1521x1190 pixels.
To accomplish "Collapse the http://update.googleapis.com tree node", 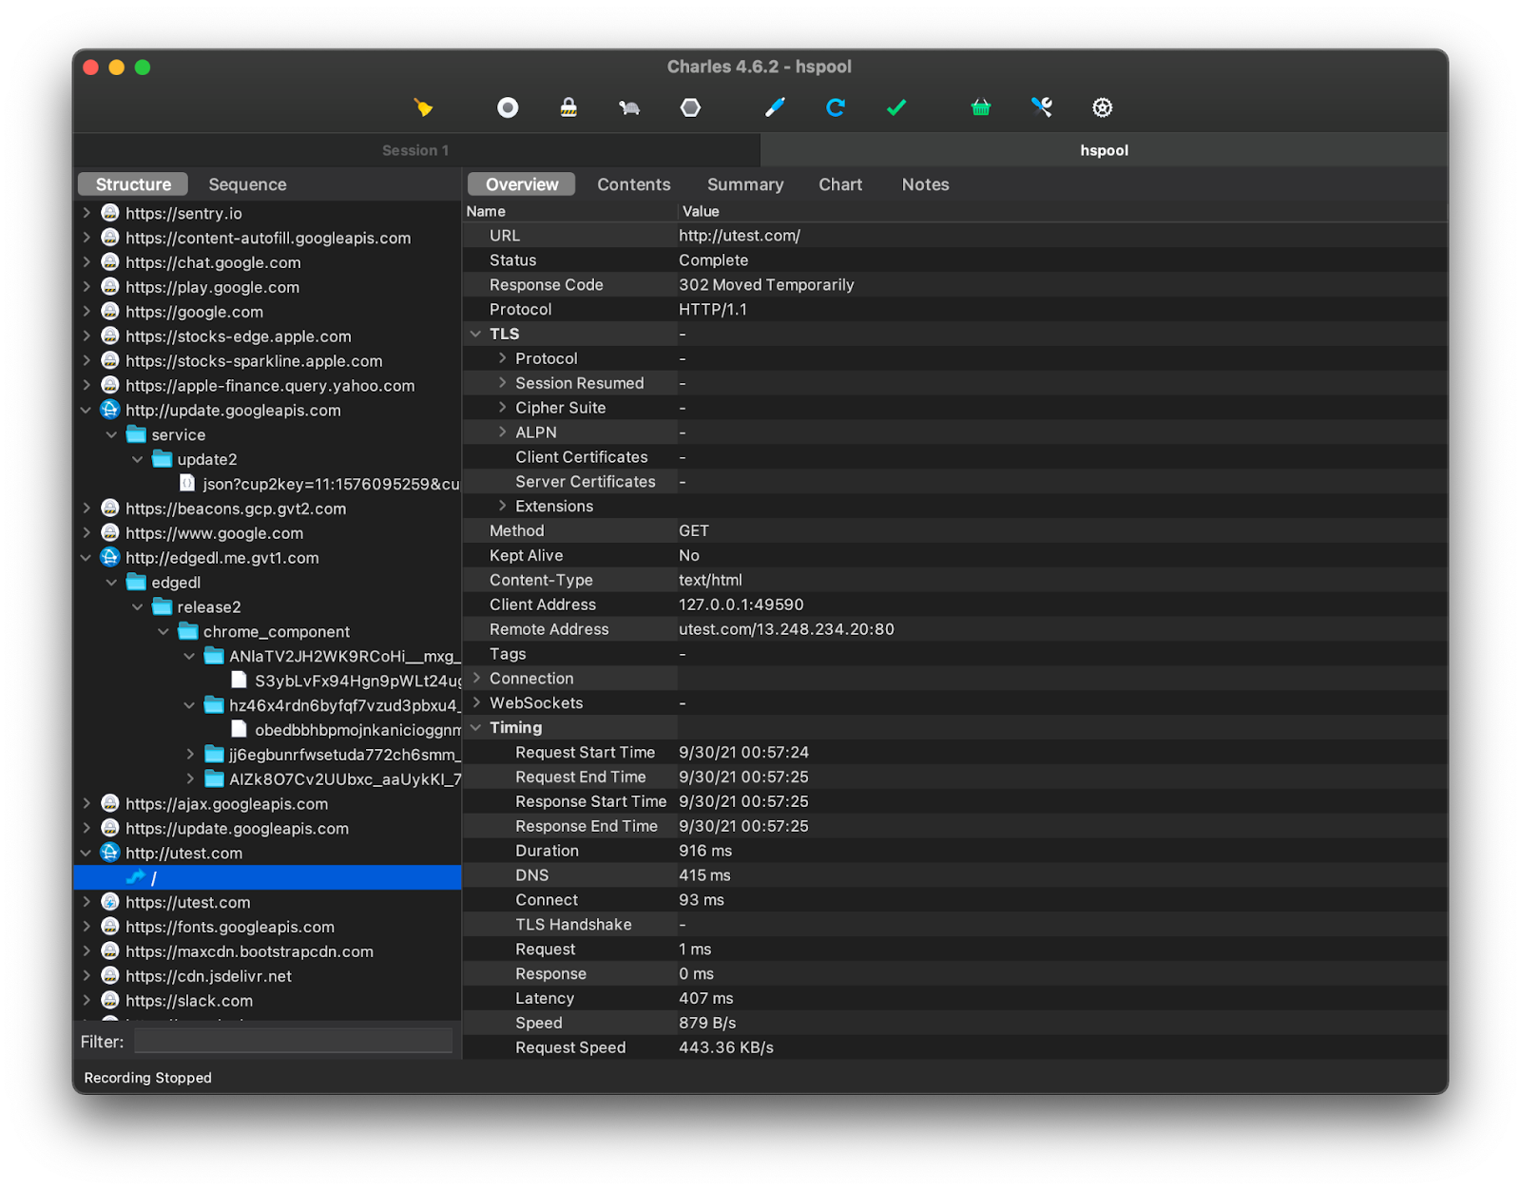I will (86, 410).
